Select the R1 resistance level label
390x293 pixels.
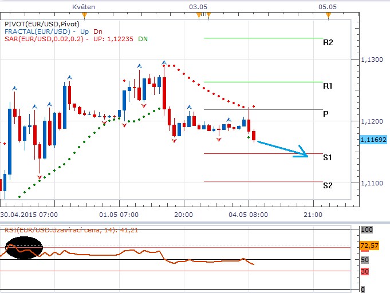[x=328, y=86]
